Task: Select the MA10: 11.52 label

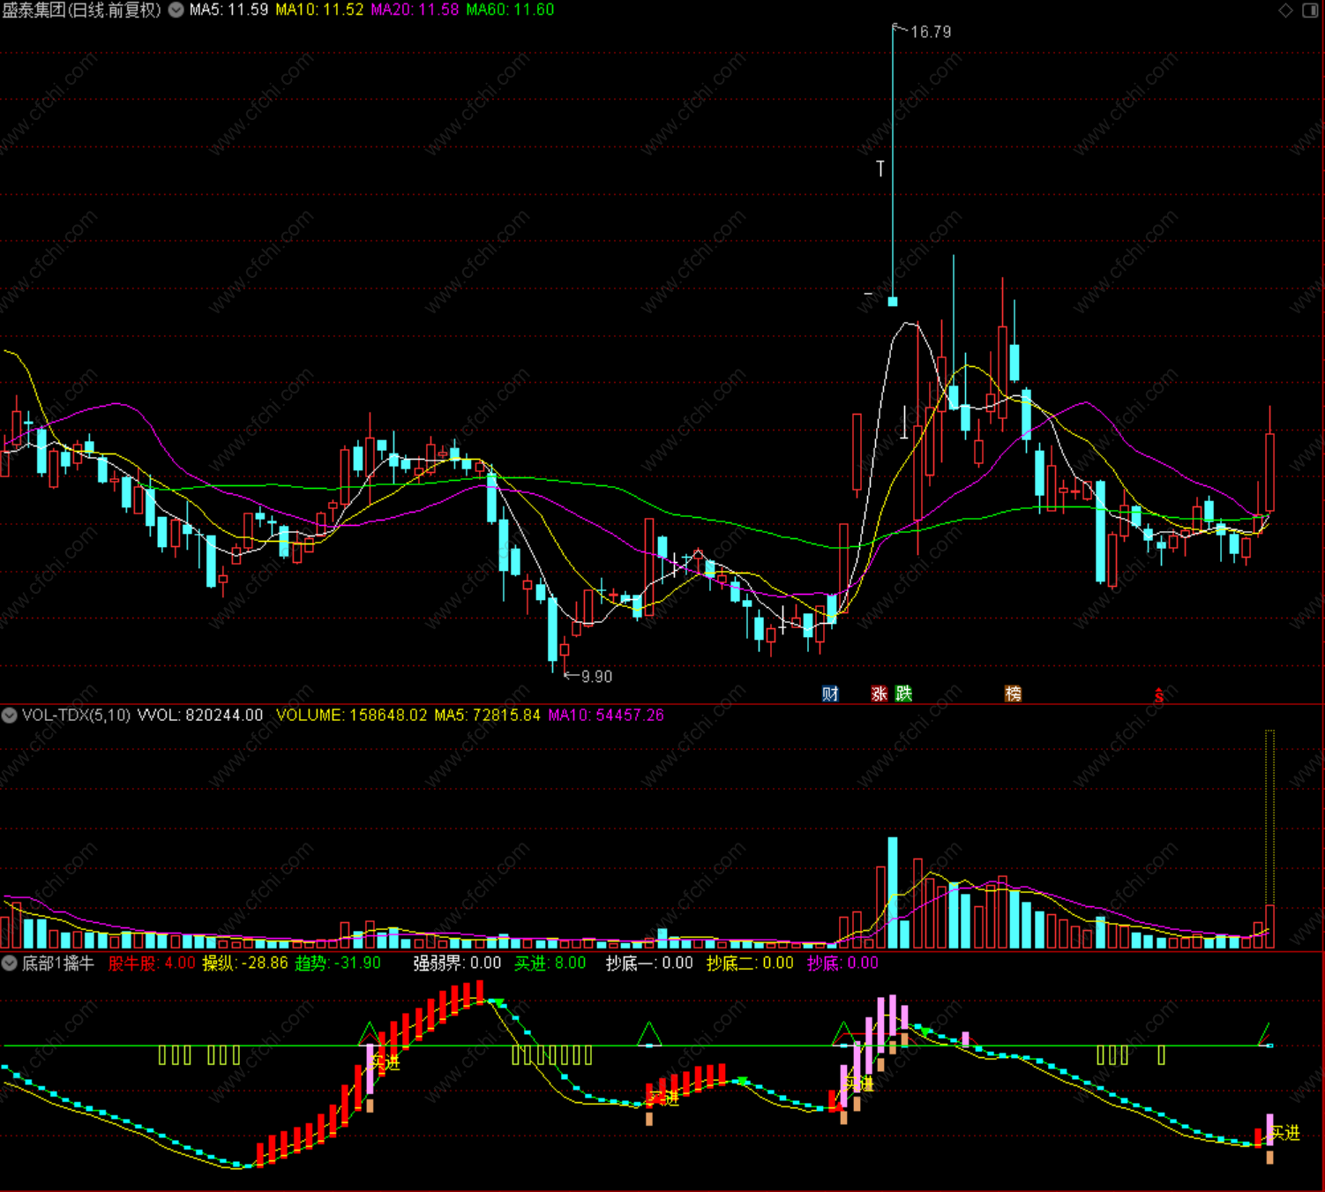Action: (x=319, y=10)
